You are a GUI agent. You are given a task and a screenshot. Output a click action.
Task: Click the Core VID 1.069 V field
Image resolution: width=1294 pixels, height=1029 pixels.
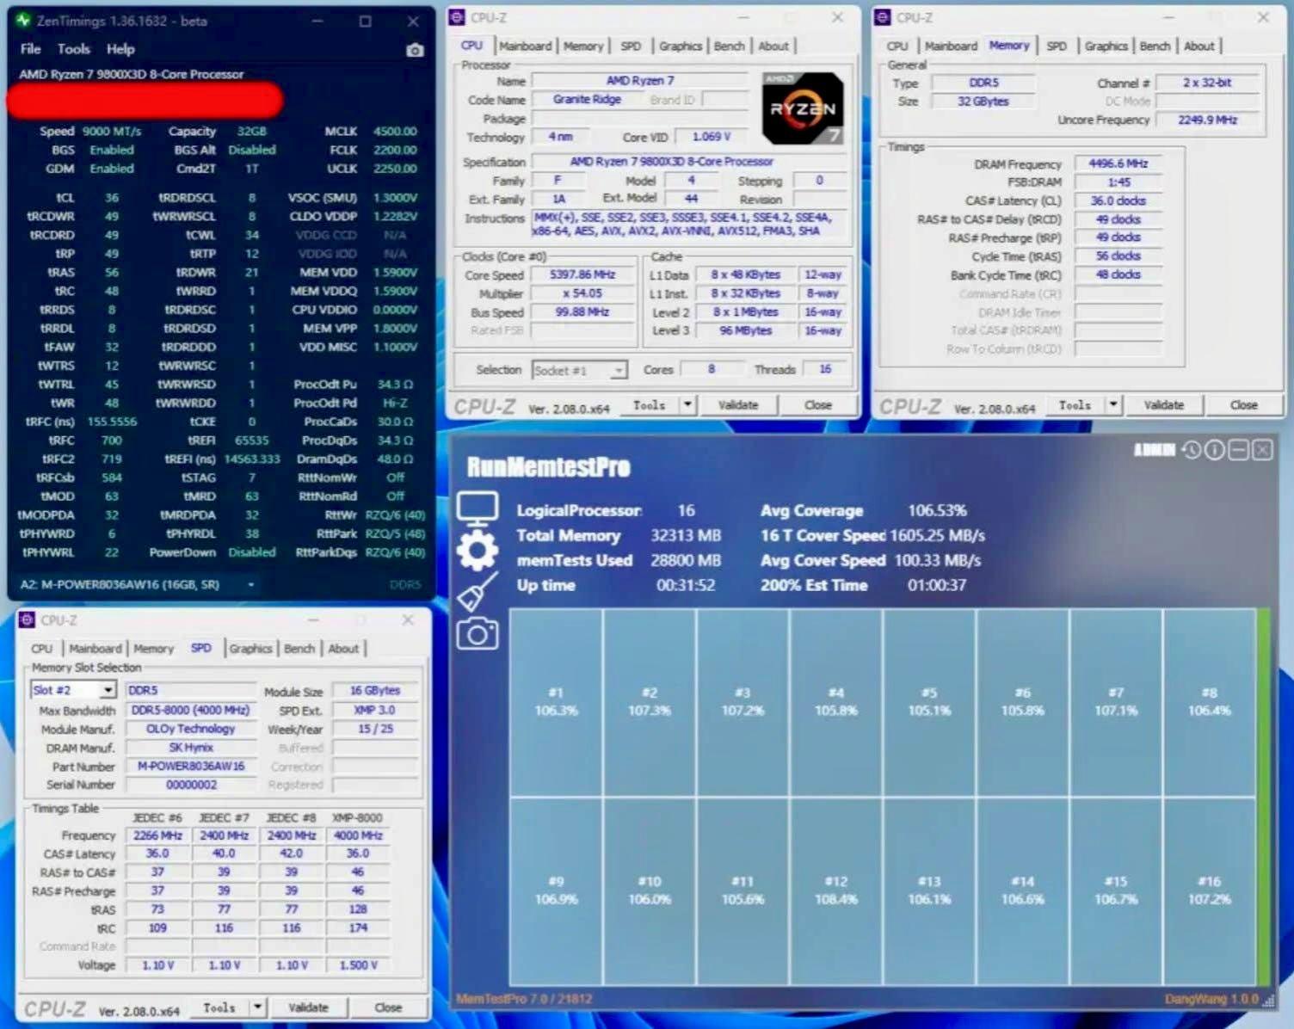[712, 137]
